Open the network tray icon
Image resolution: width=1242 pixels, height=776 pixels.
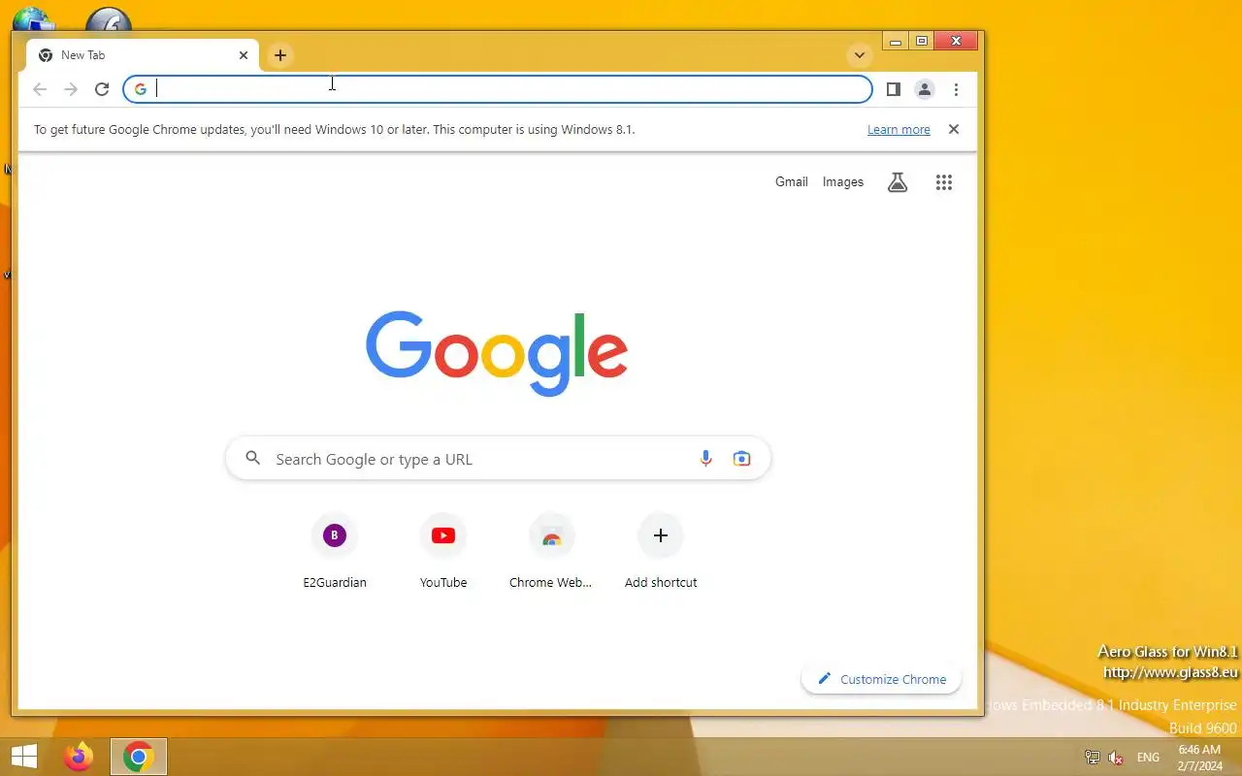[x=1093, y=758]
